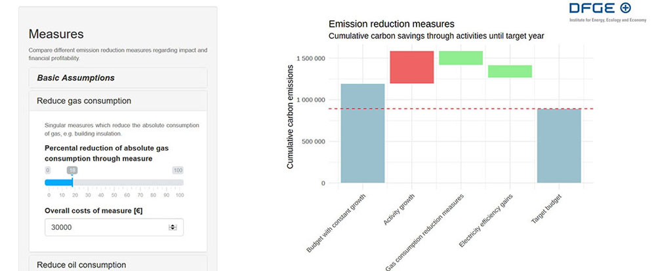Set gas reduction slider to 50
Viewport: 656px width, 271px height.
pos(114,182)
